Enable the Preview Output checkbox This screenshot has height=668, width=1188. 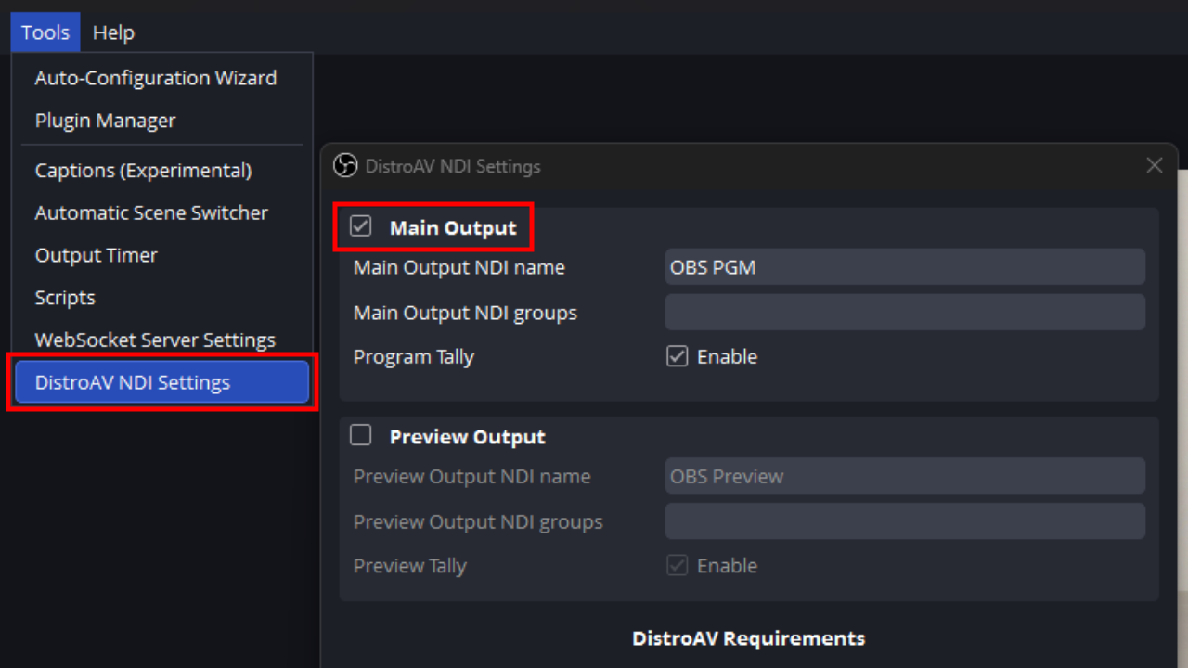[x=361, y=435]
